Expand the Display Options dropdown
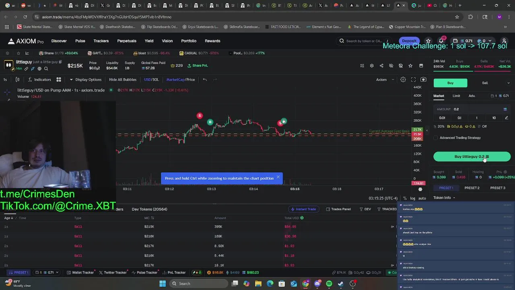Image resolution: width=515 pixels, height=290 pixels. pos(85,80)
